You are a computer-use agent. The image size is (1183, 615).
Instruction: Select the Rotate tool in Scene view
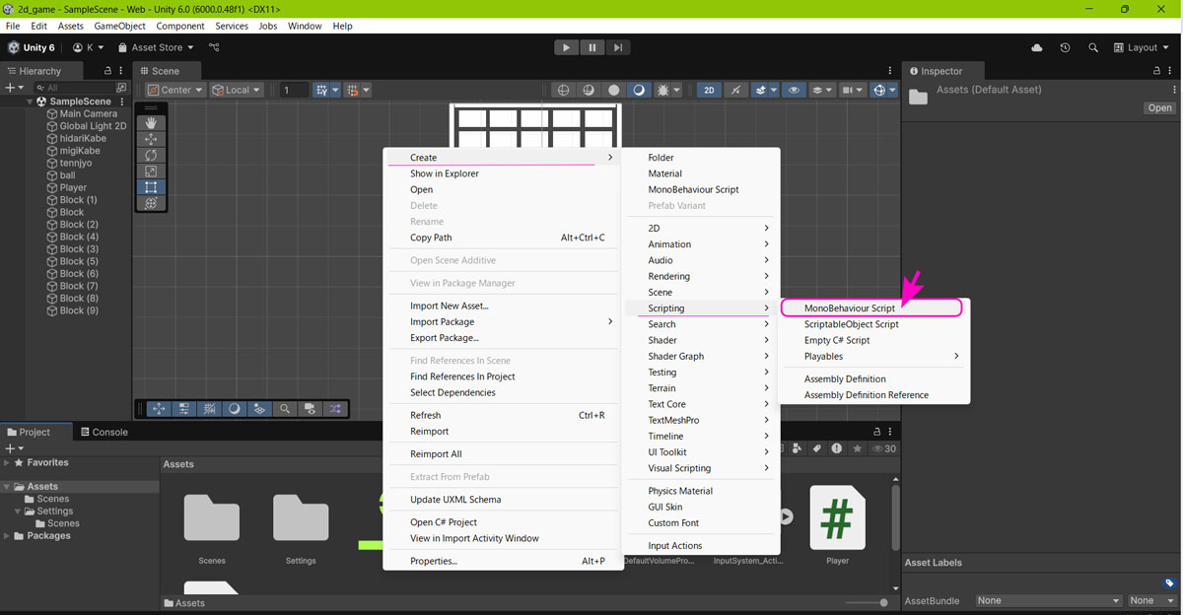coord(151,155)
